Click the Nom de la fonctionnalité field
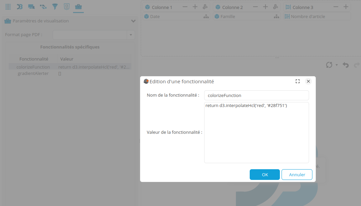 pos(256,95)
